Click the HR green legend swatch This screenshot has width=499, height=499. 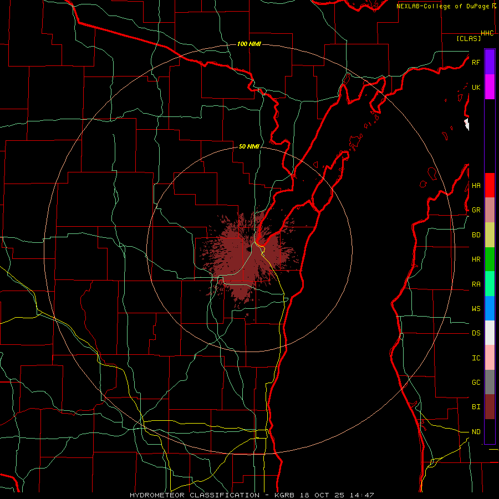[x=490, y=259]
